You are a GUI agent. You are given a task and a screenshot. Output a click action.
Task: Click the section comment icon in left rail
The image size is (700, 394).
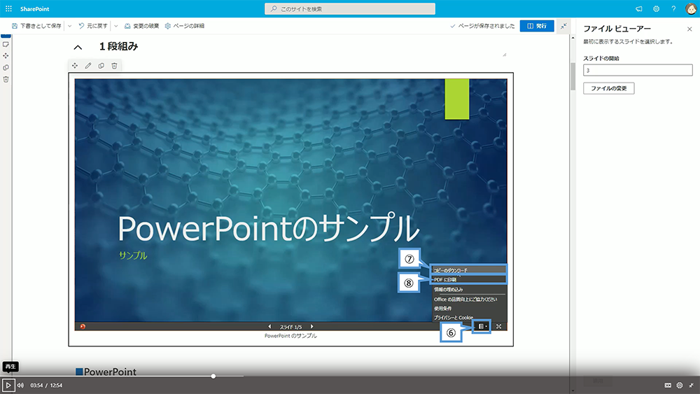6,45
